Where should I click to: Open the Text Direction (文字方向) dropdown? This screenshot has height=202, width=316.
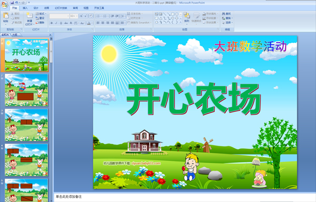click(x=135, y=14)
